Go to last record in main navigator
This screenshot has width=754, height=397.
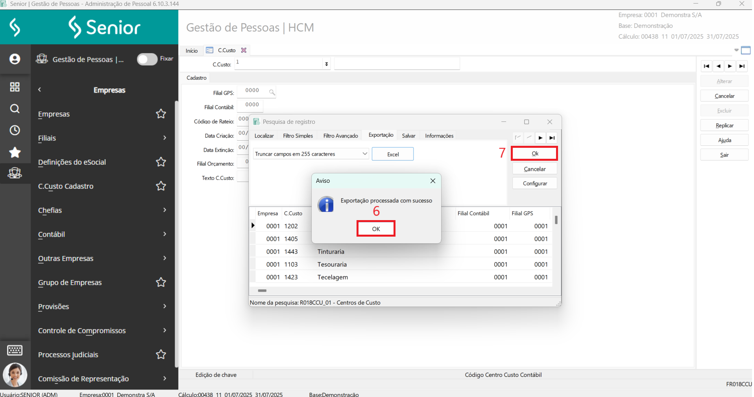[x=742, y=66]
